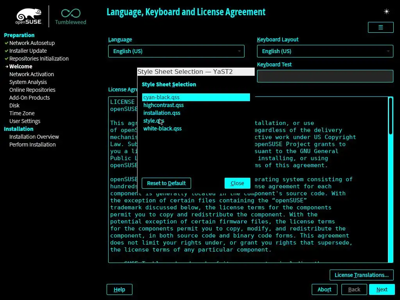Screen dimensions: 400x300
Task: Select highcontrast.qss style sheet
Action: [x=196, y=105]
